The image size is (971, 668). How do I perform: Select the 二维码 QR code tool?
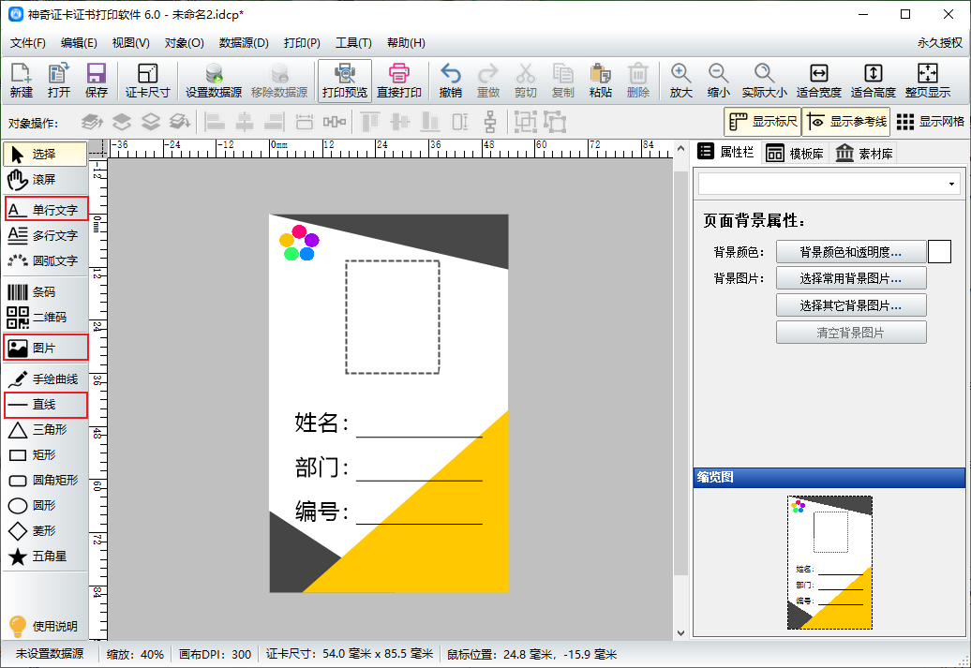pos(44,318)
